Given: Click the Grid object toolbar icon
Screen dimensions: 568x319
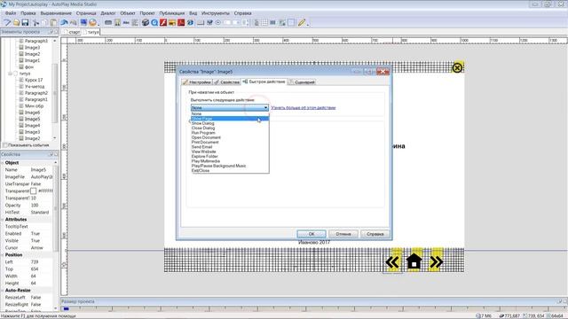Looking at the screenshot, I should coord(264,23).
